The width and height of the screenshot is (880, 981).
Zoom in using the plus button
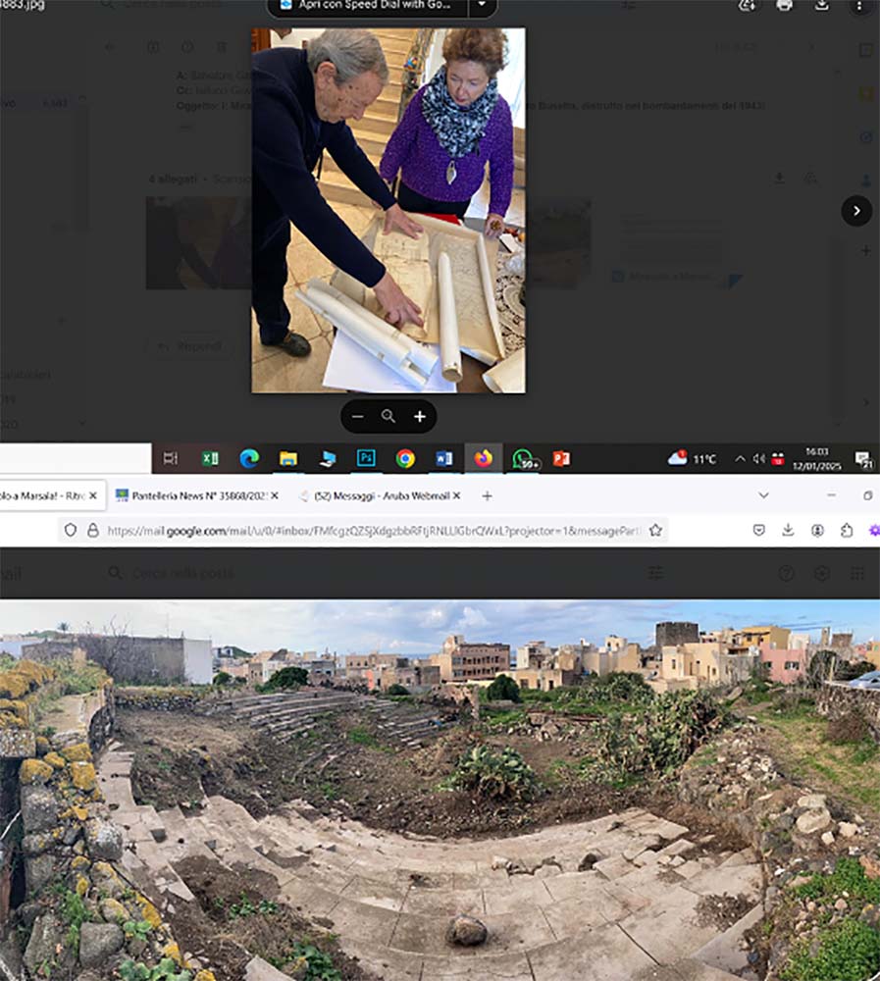pos(419,416)
